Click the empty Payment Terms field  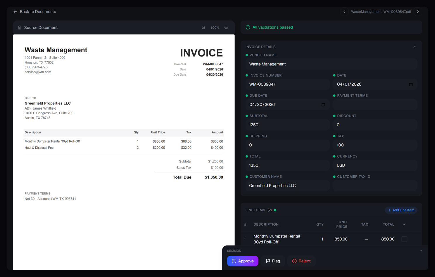[375, 105]
